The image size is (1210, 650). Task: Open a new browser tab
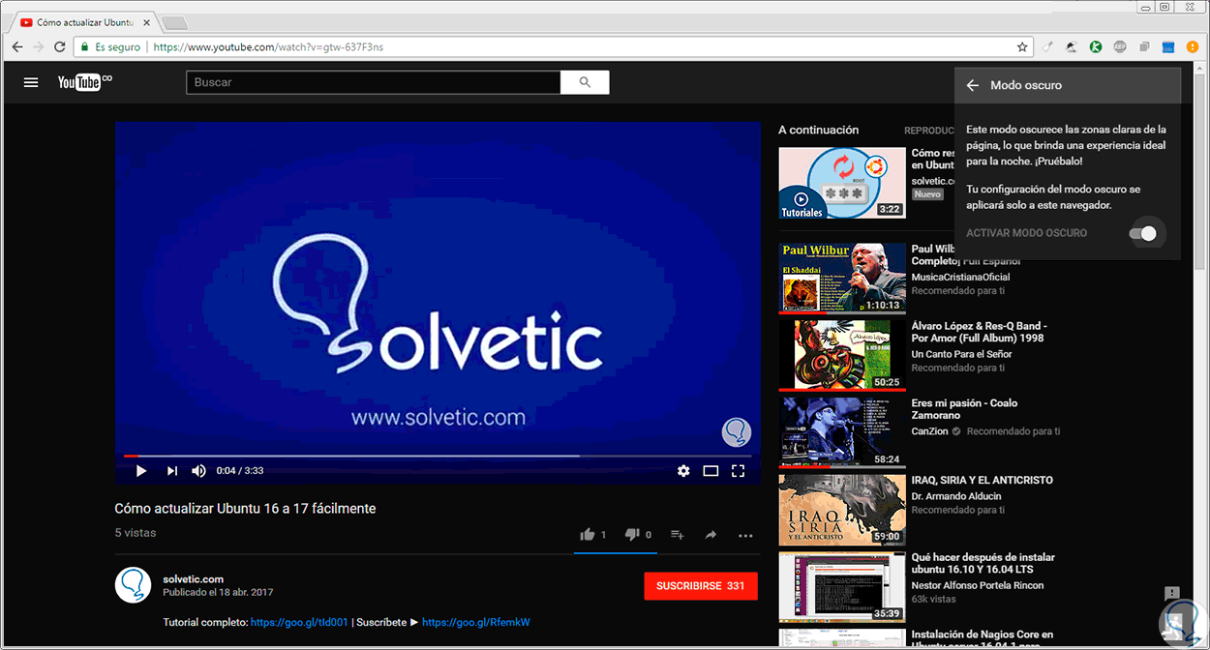pos(174,22)
